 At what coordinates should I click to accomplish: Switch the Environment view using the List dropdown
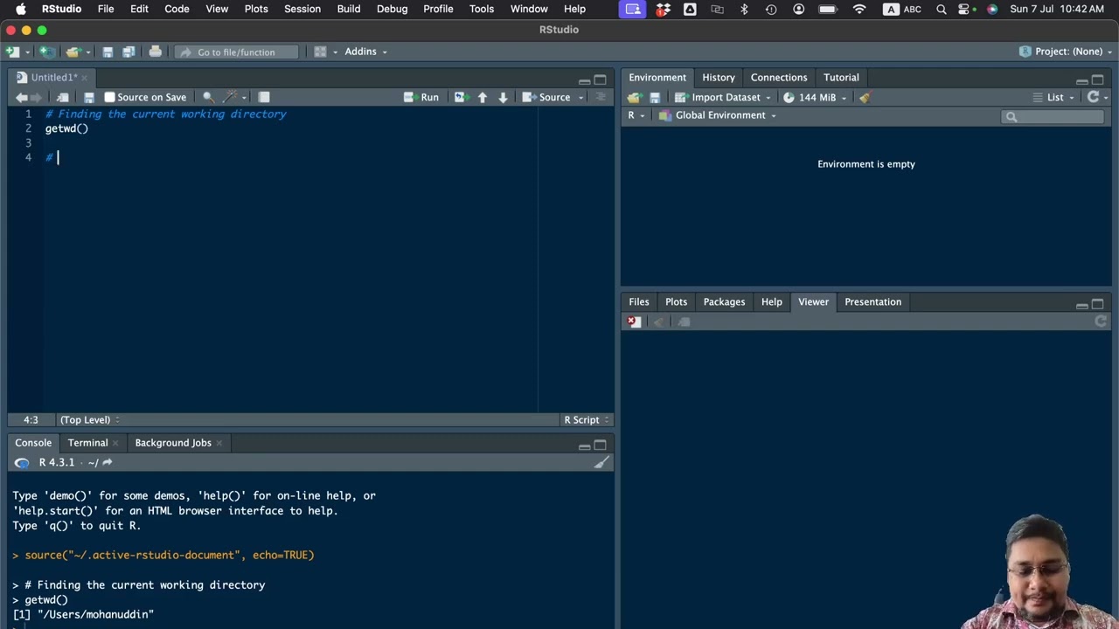1054,97
